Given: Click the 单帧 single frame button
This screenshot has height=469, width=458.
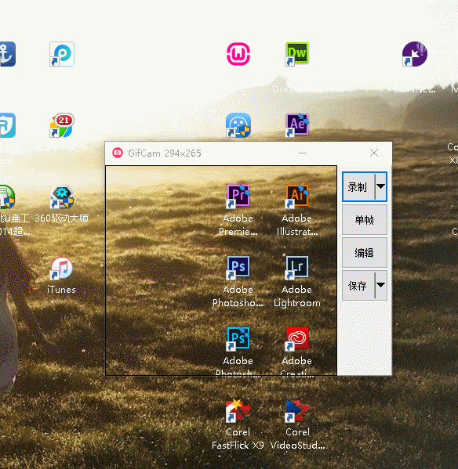Looking at the screenshot, I should tap(364, 220).
